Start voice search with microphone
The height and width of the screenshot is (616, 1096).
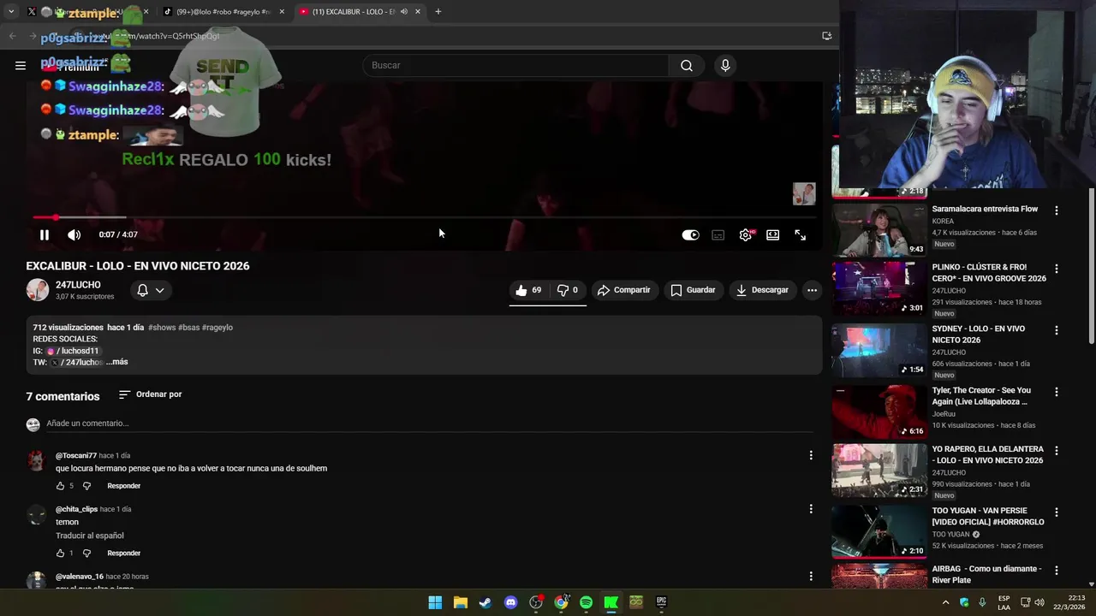tap(725, 65)
